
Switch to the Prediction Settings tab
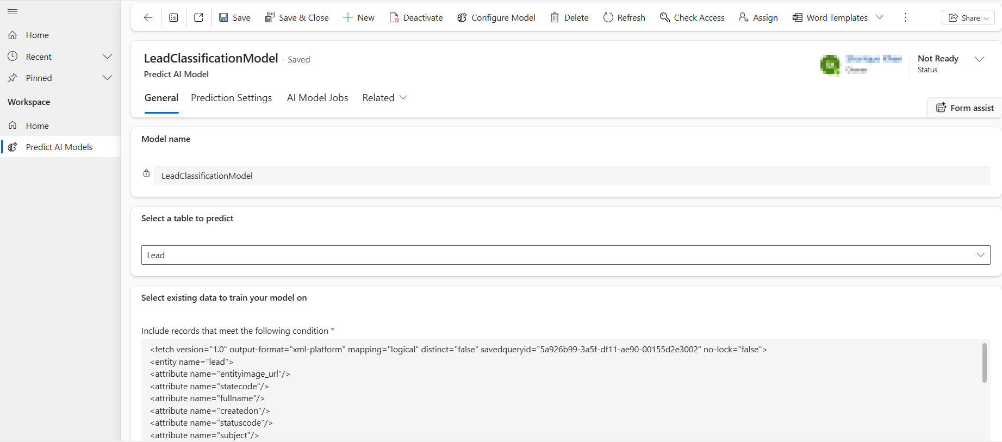pos(231,98)
